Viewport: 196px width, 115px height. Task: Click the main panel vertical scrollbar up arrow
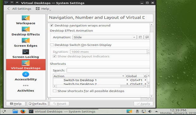[x=152, y=25]
